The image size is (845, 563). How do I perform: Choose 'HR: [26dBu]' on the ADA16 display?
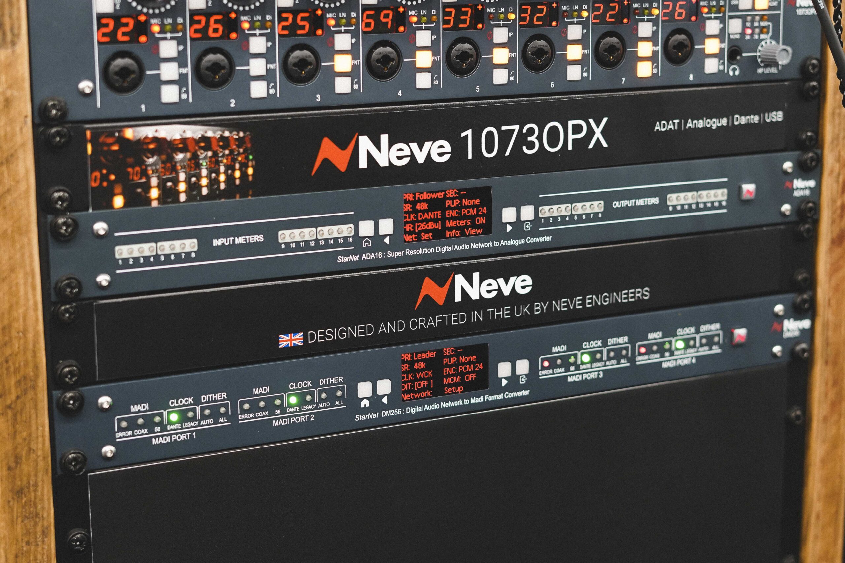[422, 227]
